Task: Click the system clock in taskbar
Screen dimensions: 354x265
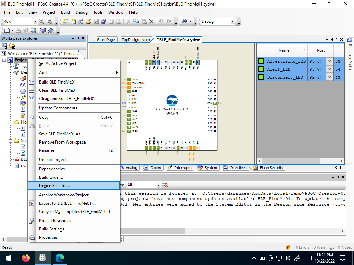Action: (324, 258)
